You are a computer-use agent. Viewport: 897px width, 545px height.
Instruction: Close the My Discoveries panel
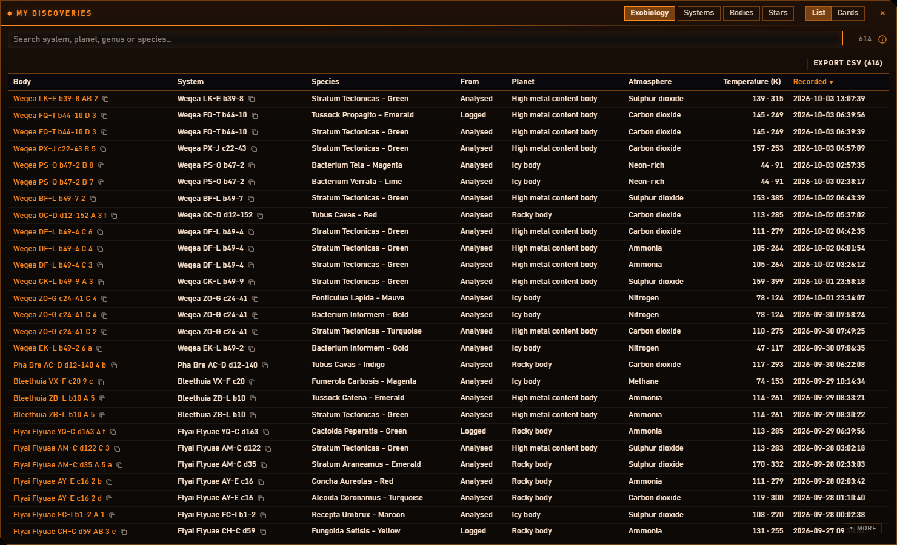(x=882, y=13)
